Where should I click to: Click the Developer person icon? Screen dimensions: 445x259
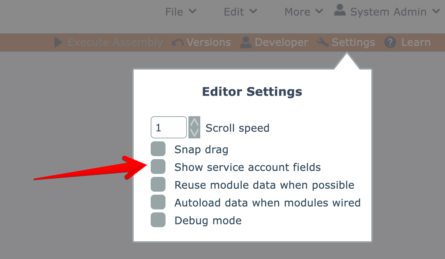246,42
